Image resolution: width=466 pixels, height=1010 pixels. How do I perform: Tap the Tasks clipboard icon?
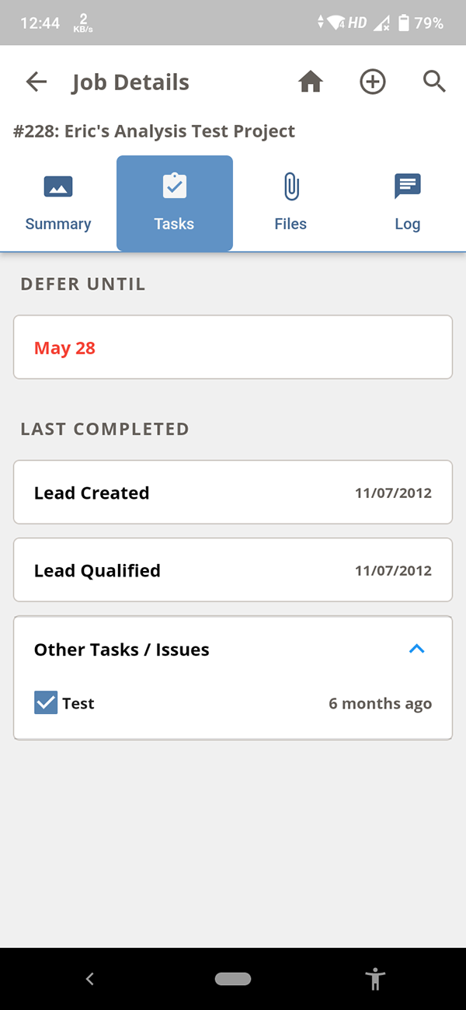point(174,186)
